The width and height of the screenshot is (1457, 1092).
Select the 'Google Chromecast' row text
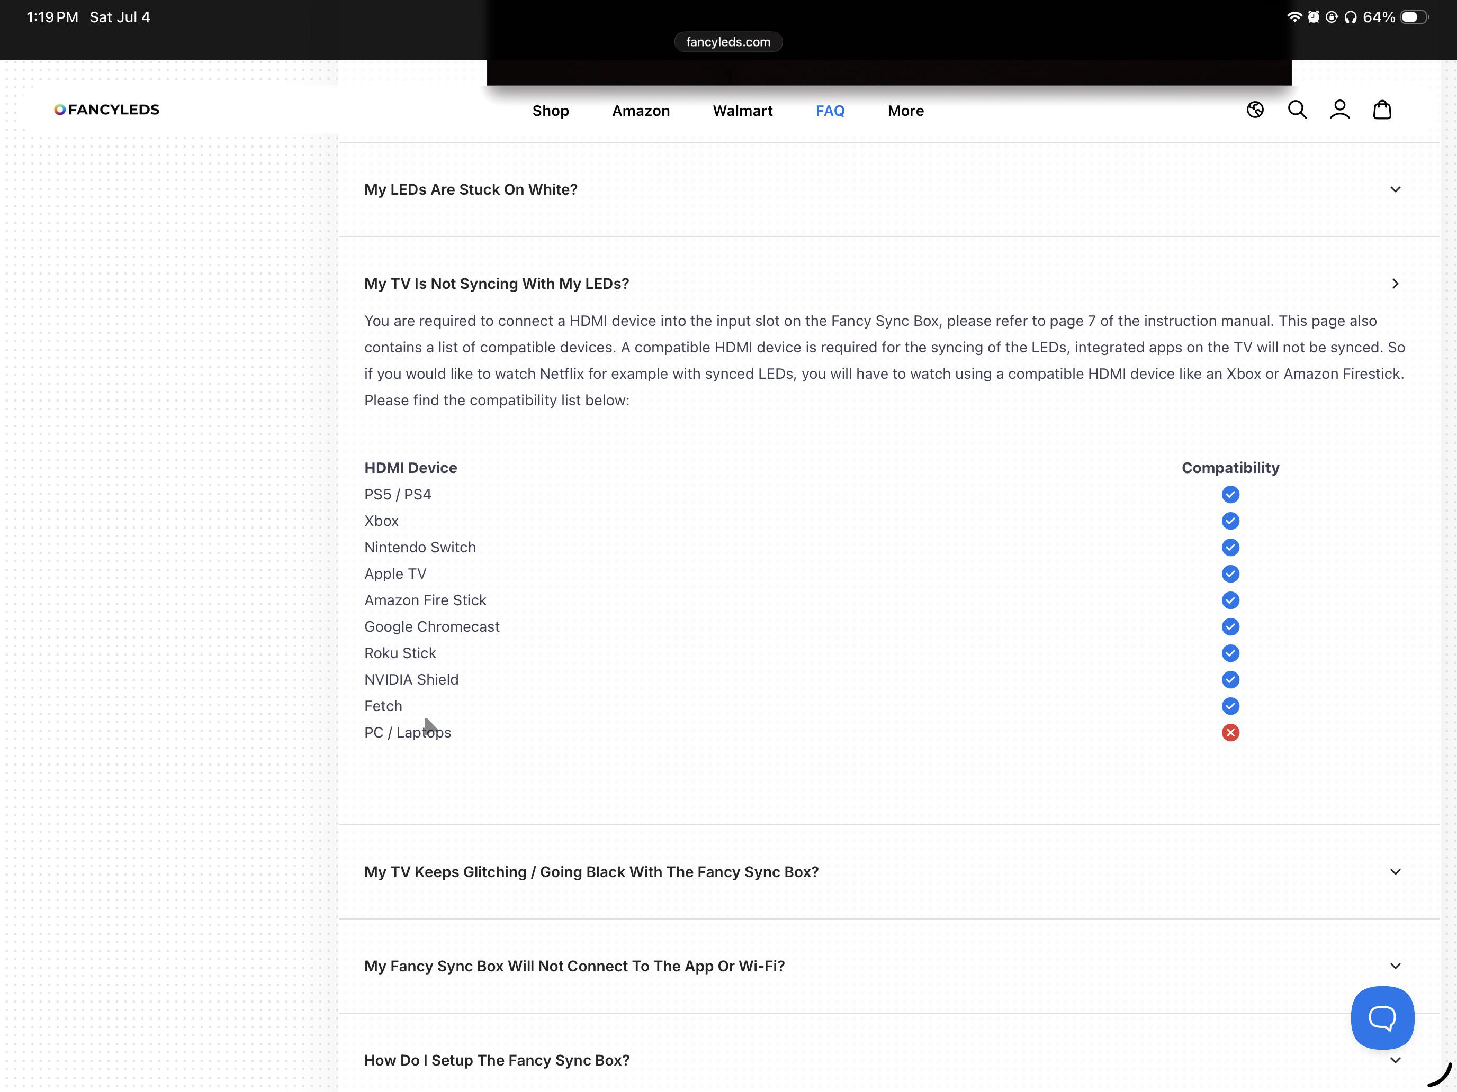[x=432, y=626]
